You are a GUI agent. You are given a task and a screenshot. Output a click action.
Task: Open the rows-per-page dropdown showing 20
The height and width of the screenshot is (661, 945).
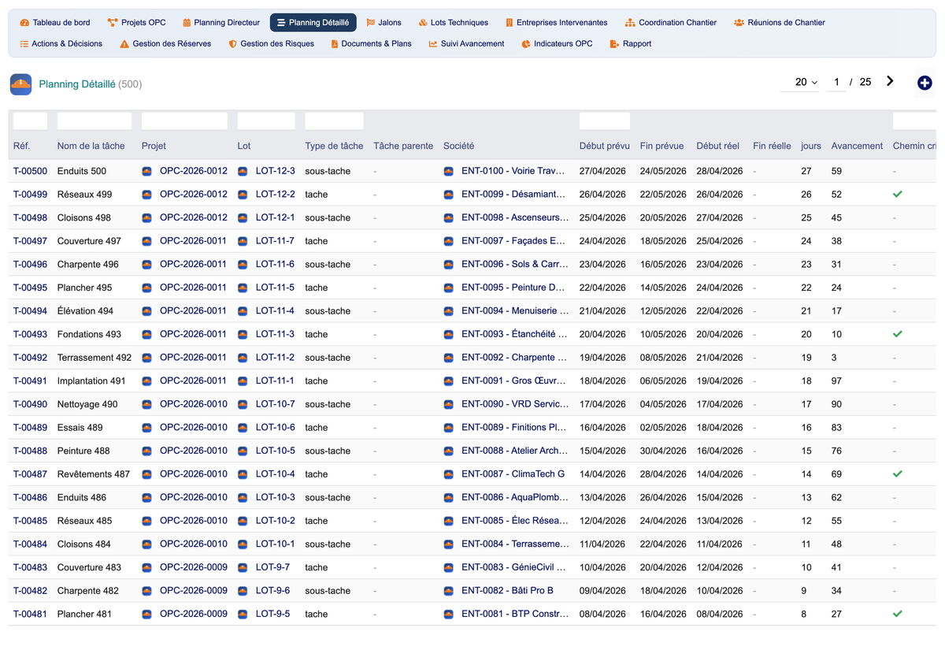click(799, 82)
